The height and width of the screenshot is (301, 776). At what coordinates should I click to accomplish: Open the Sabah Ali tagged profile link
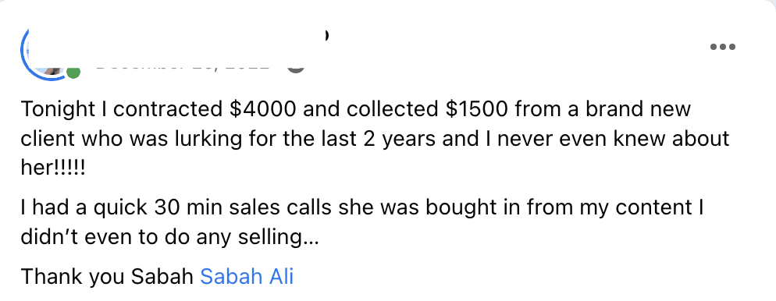[247, 276]
